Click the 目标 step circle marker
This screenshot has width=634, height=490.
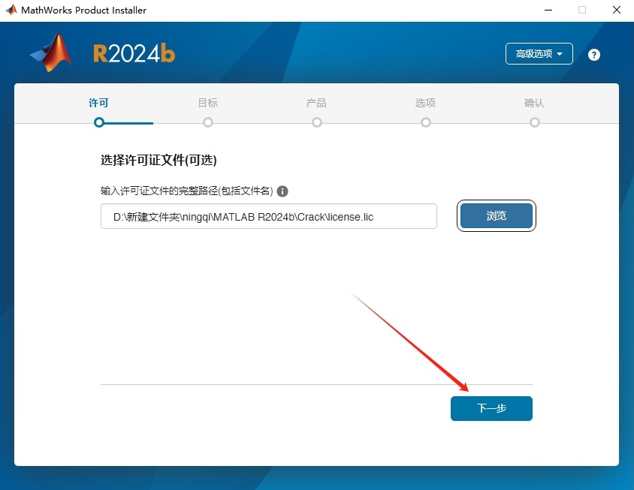point(208,122)
